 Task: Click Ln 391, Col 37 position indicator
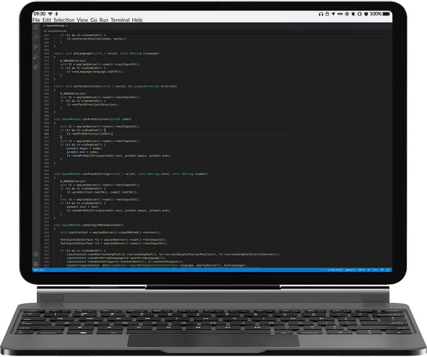click(x=335, y=270)
